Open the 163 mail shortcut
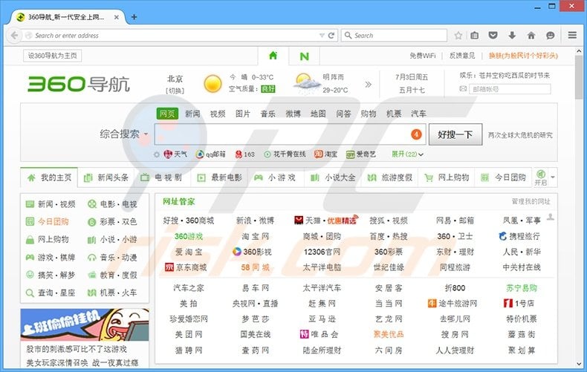 tap(245, 154)
